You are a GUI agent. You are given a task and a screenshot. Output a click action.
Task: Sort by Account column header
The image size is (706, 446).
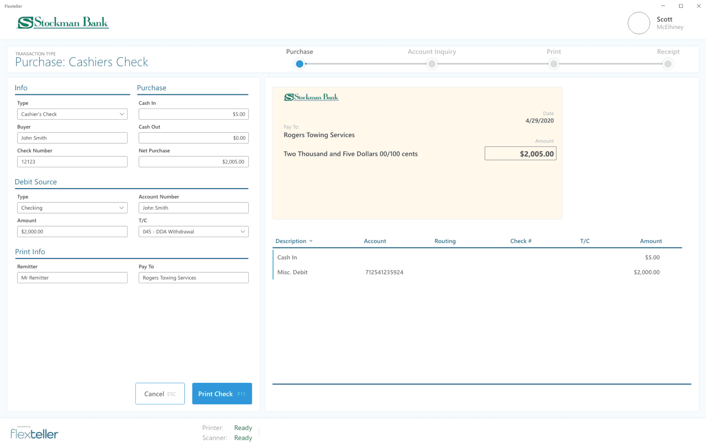375,241
